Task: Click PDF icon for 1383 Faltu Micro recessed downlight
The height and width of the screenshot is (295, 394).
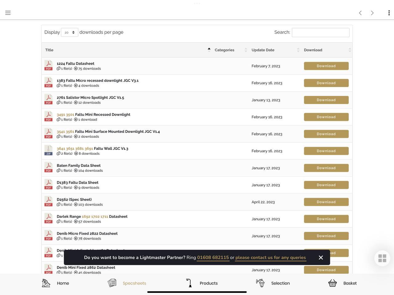Action: click(x=48, y=82)
